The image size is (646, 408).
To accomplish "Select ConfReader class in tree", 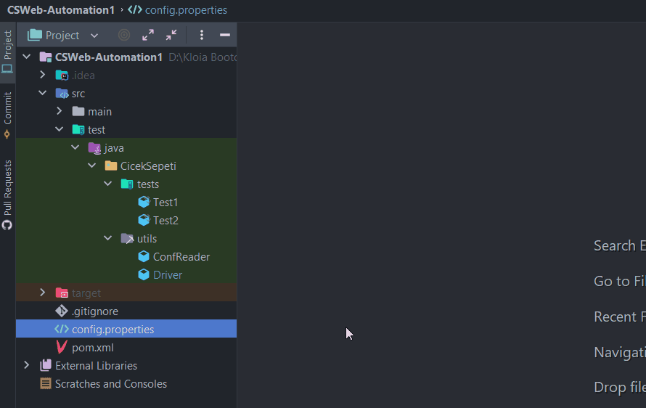I will 181,257.
